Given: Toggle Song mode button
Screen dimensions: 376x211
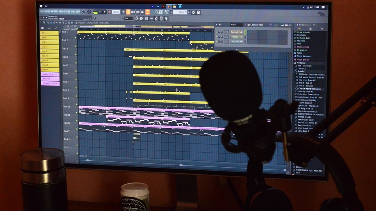Looking at the screenshot, I should point(95,12).
